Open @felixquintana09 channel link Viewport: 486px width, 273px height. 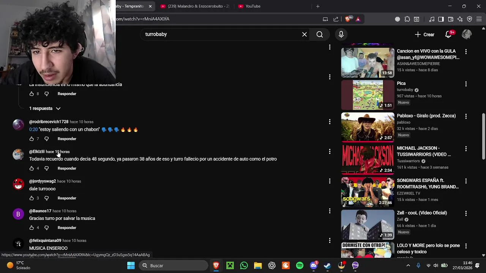pos(45,240)
